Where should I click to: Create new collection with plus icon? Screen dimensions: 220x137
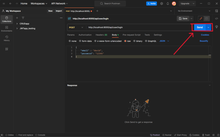pos(17,18)
